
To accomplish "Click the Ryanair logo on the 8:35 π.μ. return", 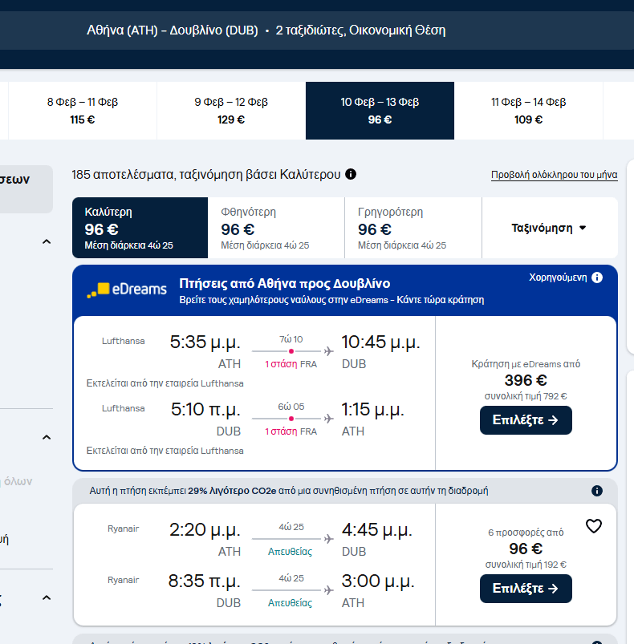I will [x=123, y=580].
